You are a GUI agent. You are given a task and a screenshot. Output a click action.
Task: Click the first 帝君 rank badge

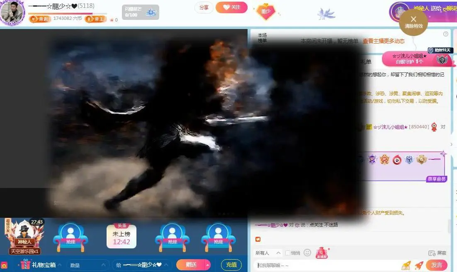click(40, 19)
